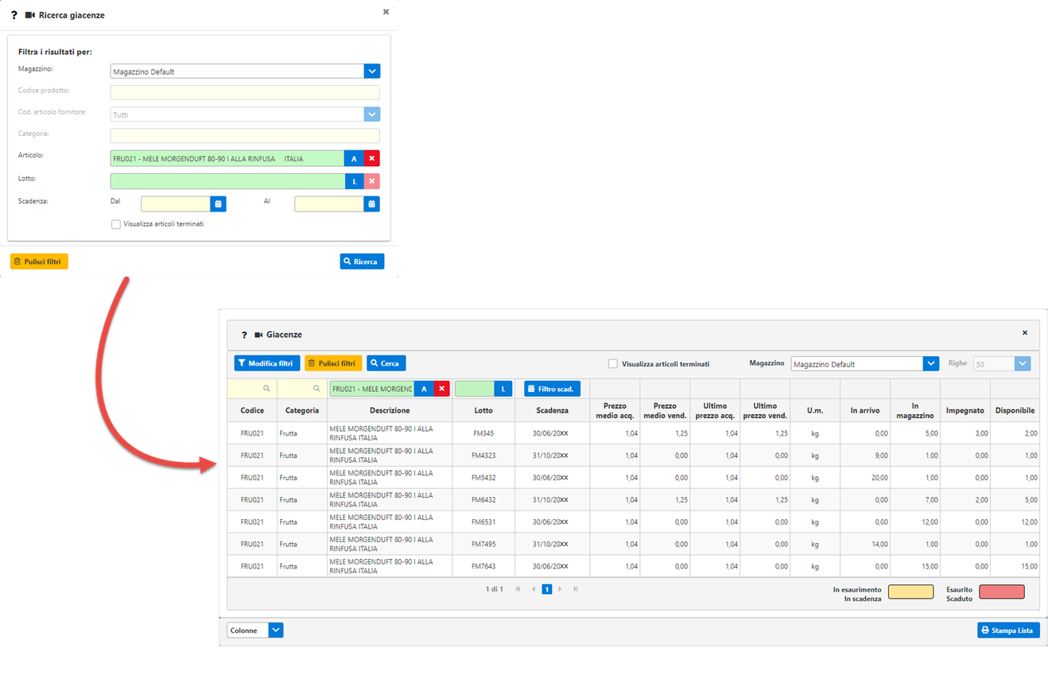Click help question mark in Giacenze window
The height and width of the screenshot is (675, 1048).
coord(244,335)
